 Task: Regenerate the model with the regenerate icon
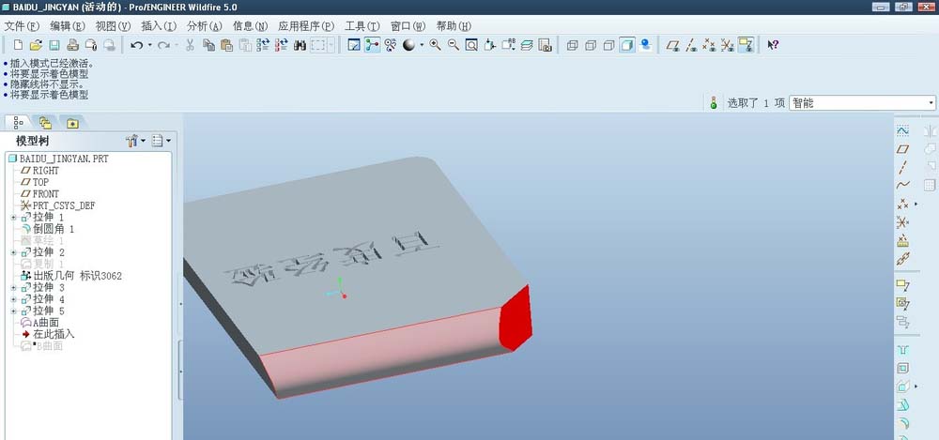[x=263, y=45]
